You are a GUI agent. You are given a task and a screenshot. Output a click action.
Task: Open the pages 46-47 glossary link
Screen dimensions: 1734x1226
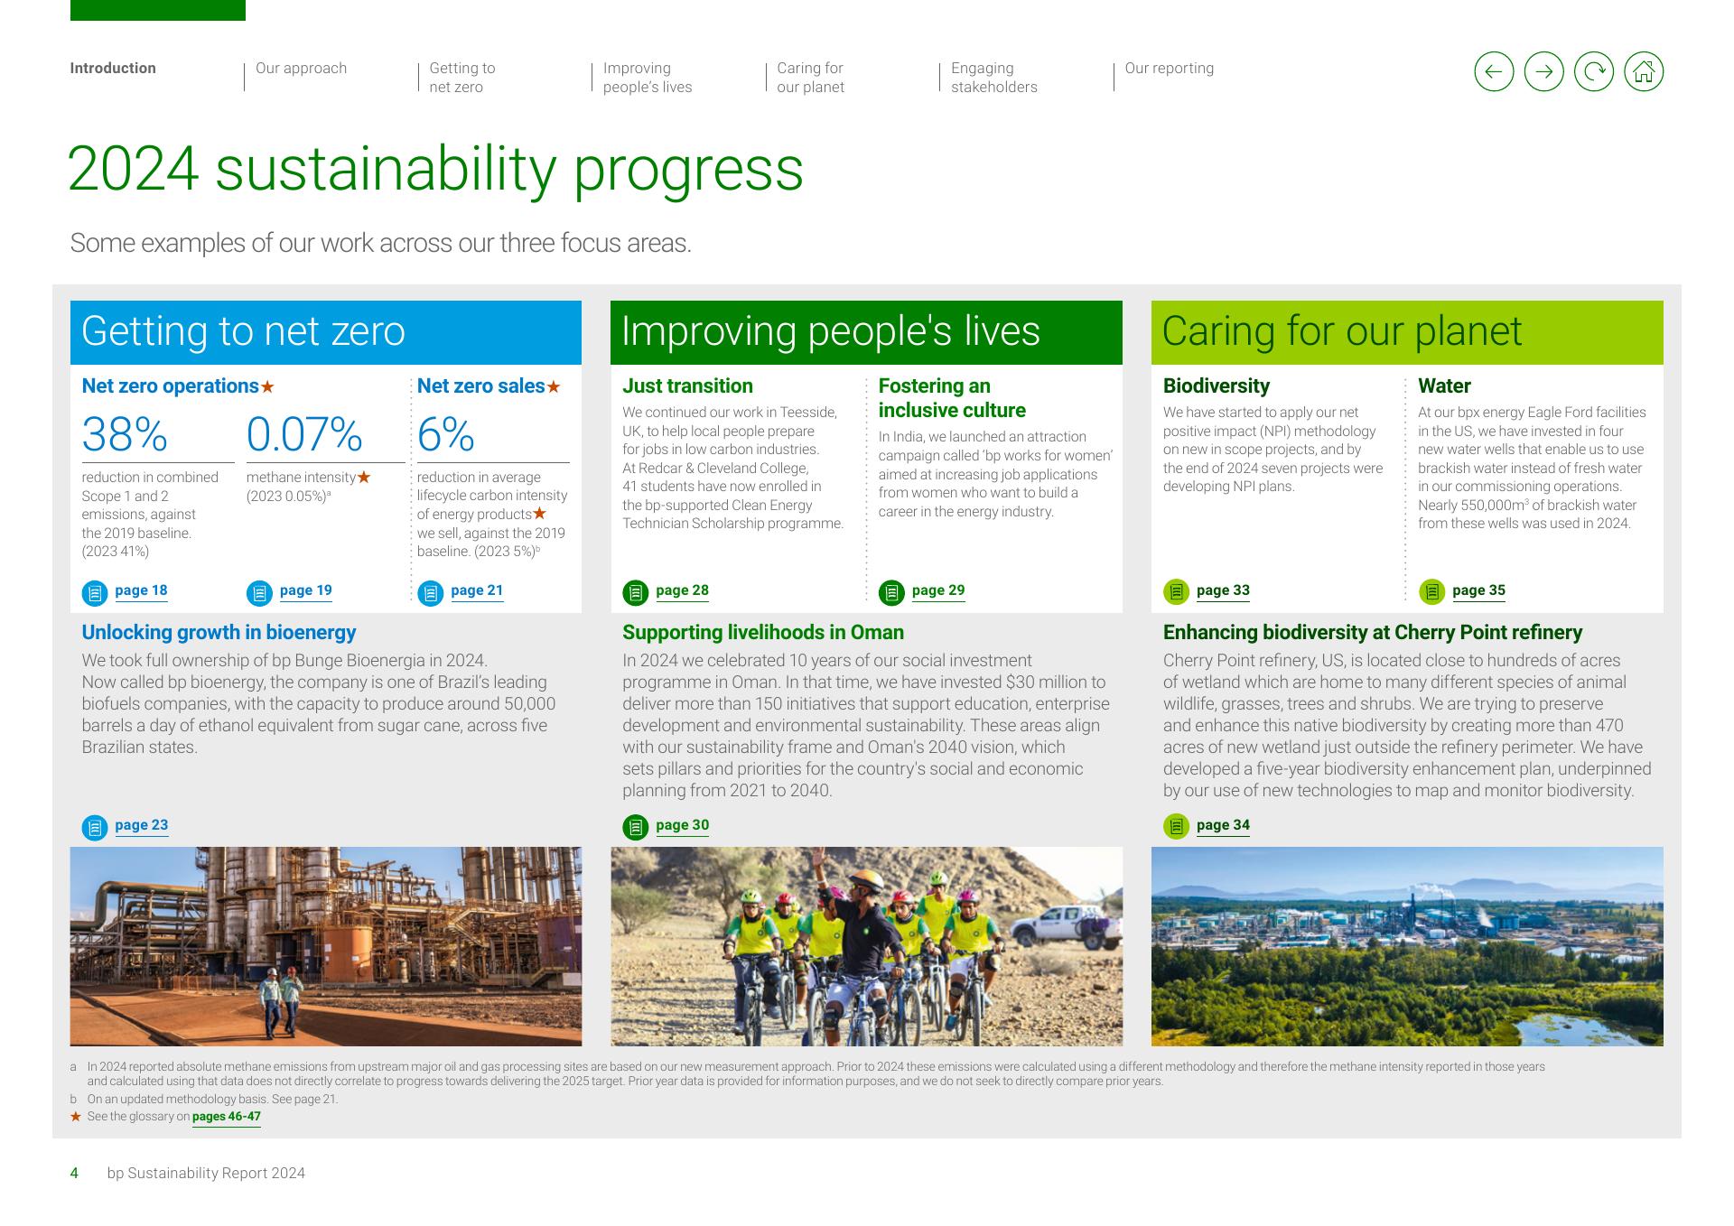(x=226, y=1117)
